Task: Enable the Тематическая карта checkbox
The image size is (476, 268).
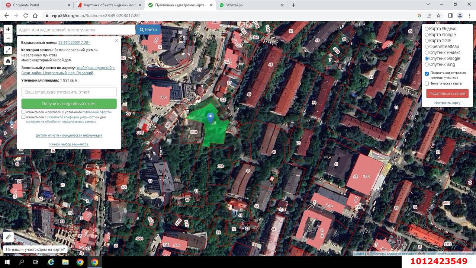Action: pyautogui.click(x=427, y=84)
